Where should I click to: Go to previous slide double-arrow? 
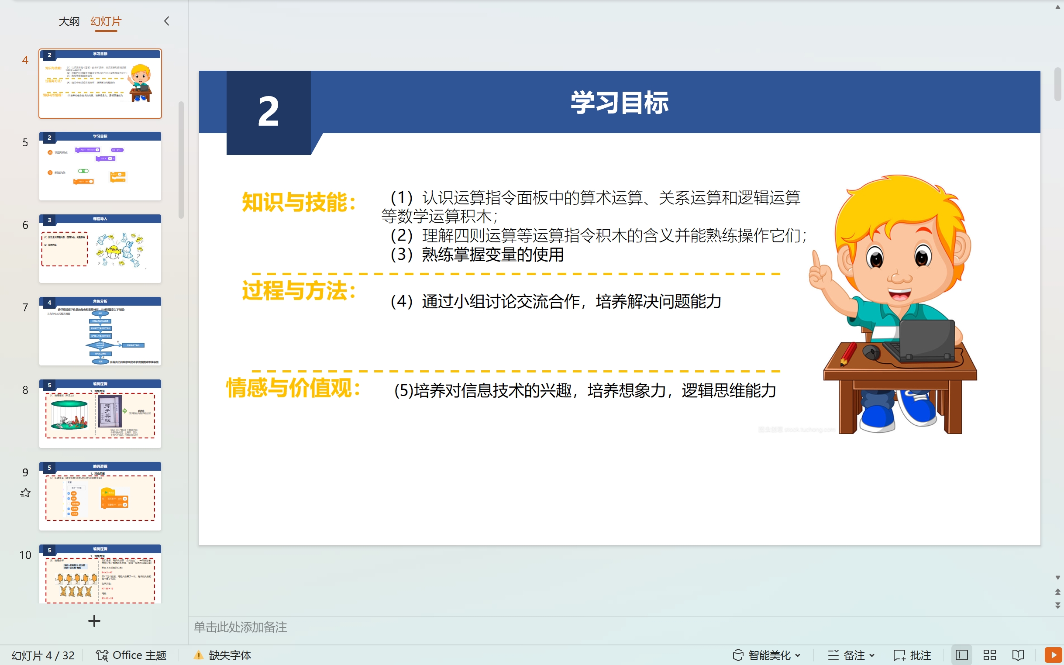tap(1057, 592)
